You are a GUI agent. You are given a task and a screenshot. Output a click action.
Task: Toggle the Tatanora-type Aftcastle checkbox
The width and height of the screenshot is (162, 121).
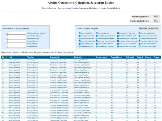point(139,46)
